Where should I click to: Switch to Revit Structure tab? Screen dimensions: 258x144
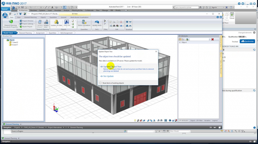(33, 10)
